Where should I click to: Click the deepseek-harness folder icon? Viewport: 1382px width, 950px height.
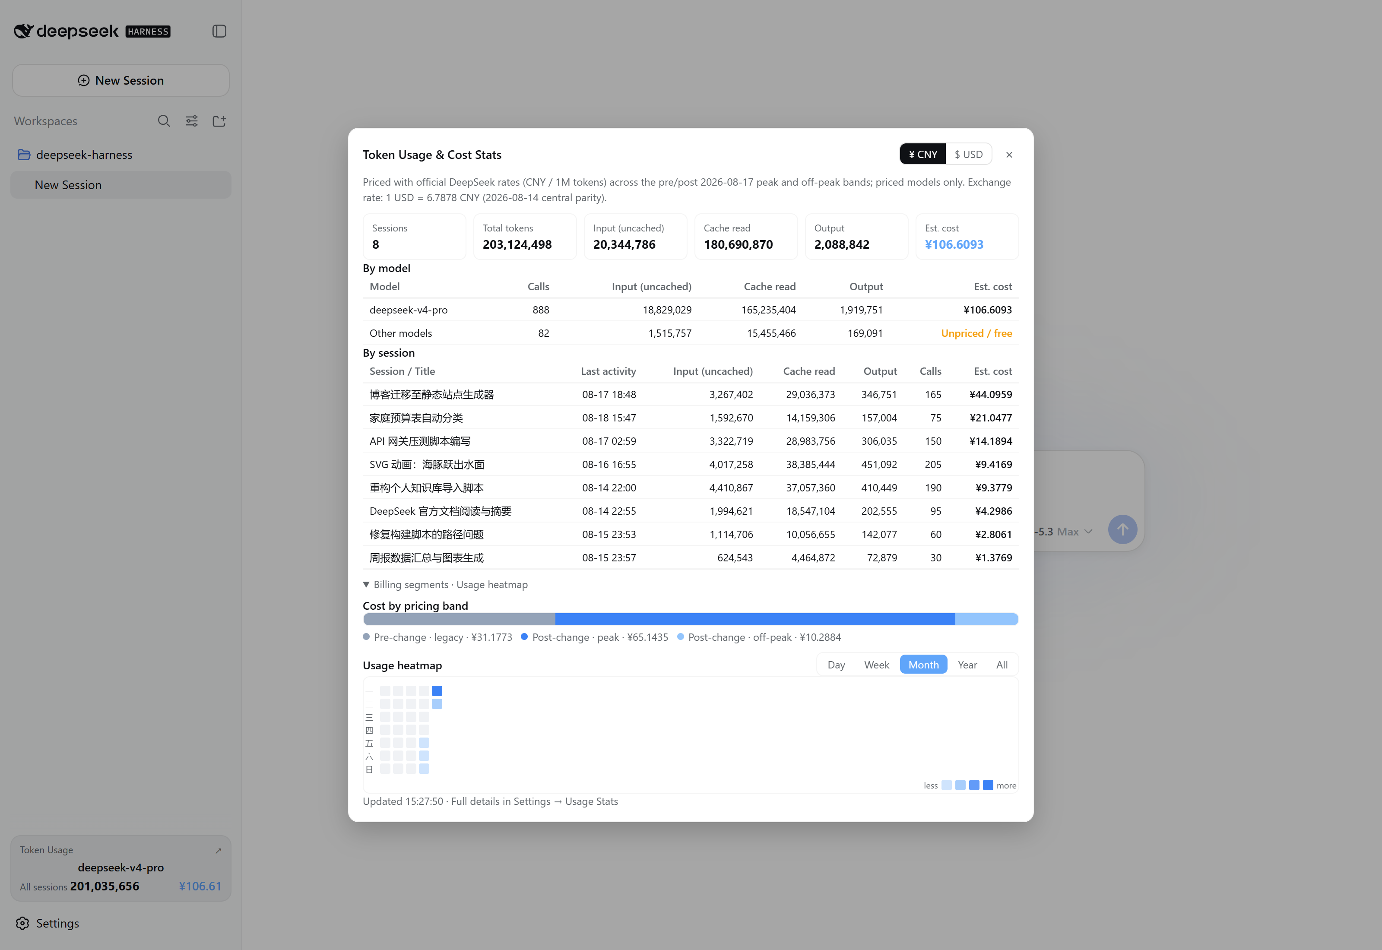point(24,155)
